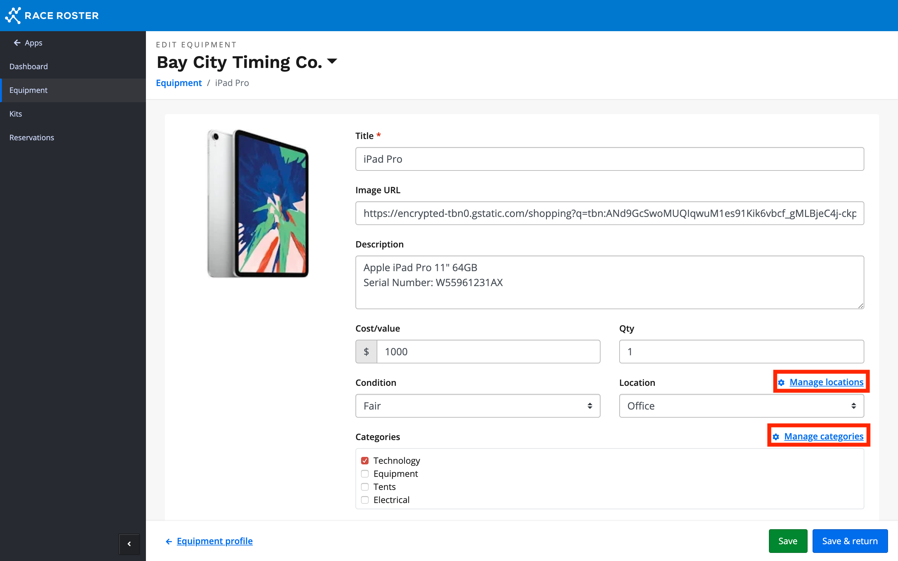Open the Location dropdown showing Office

(x=741, y=405)
